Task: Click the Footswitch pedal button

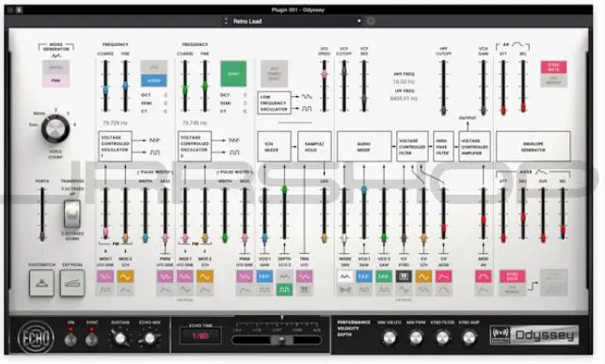Action: coord(41,283)
